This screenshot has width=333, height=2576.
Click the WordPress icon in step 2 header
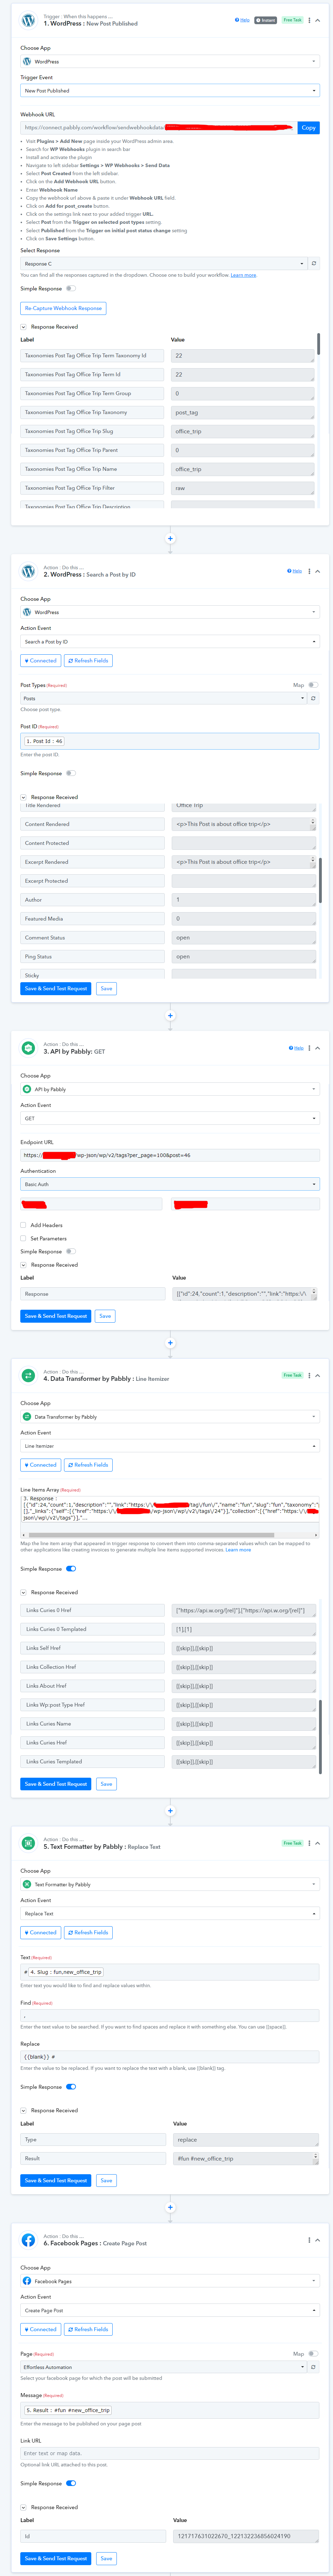click(x=28, y=571)
